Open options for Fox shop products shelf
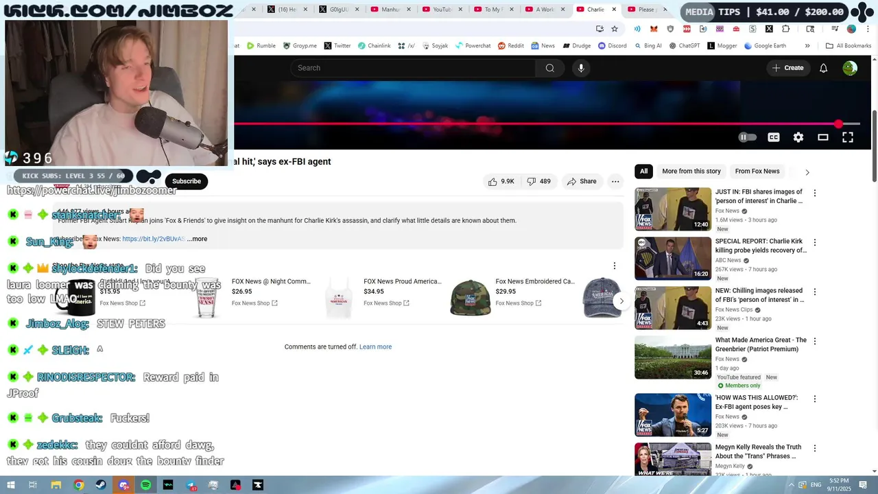 coord(615,266)
